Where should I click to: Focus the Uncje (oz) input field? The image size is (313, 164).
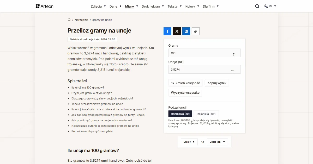(x=204, y=70)
